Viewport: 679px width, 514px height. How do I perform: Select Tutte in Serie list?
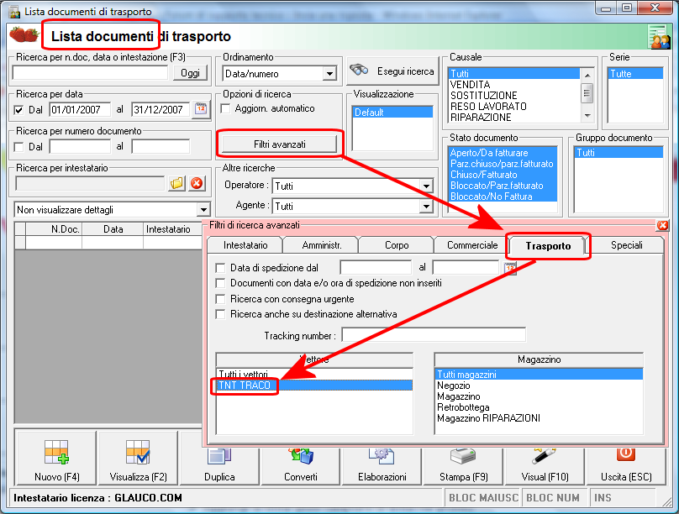pos(635,74)
